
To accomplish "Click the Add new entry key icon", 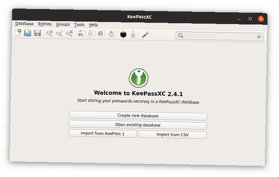I will (x=49, y=33).
